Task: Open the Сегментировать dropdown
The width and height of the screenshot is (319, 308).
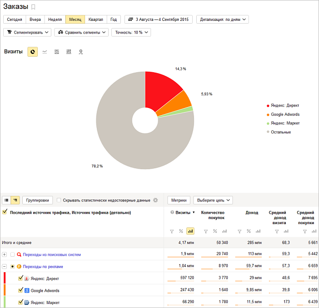Action: [x=27, y=33]
